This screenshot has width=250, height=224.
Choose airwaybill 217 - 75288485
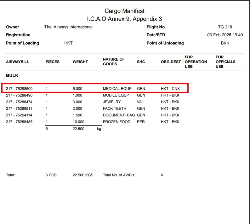pyautogui.click(x=19, y=122)
